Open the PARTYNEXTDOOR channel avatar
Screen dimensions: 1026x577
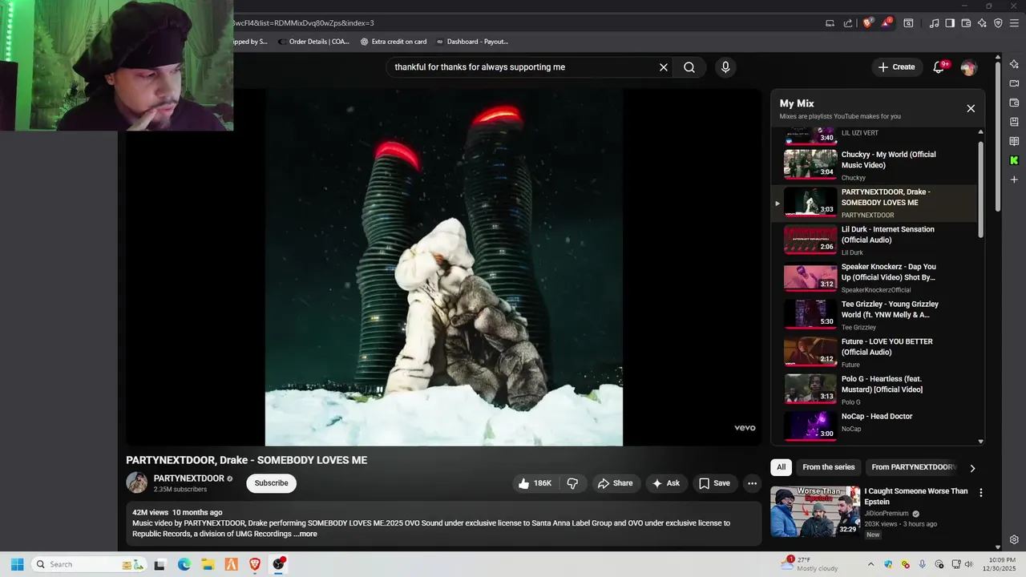pyautogui.click(x=137, y=482)
